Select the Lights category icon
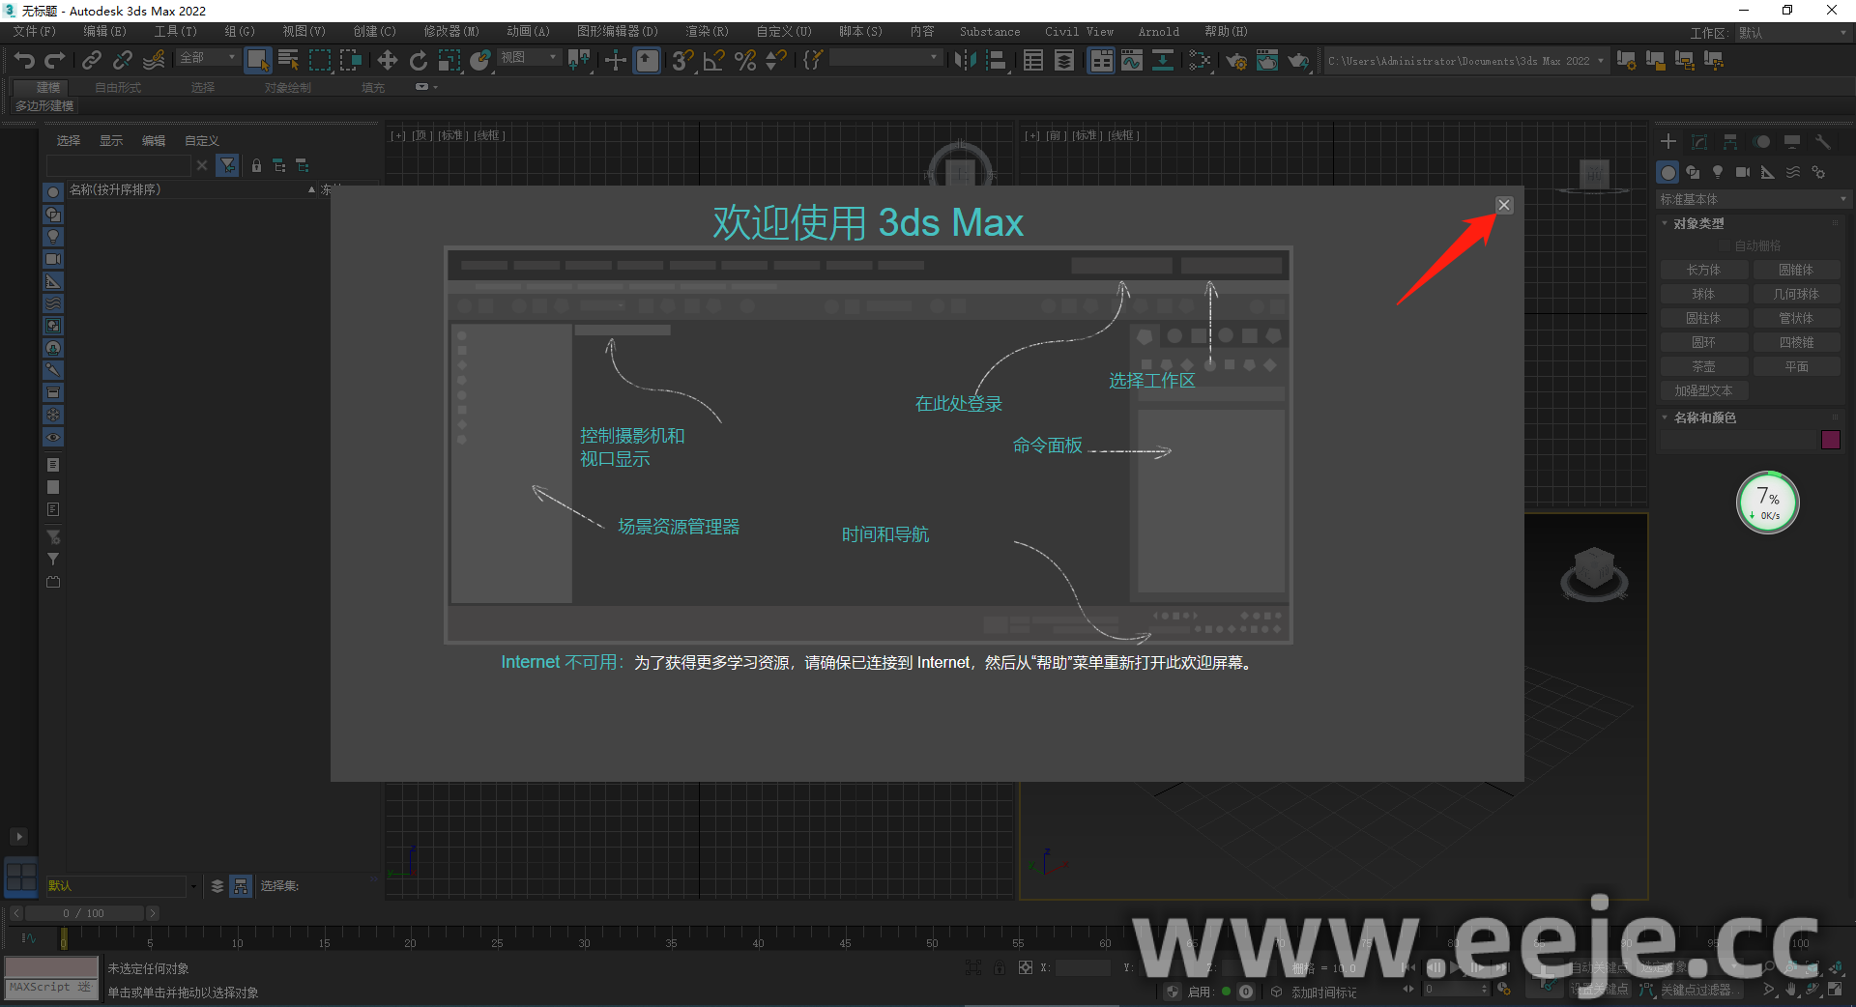Screen dimensions: 1856x1007 coord(1717,172)
